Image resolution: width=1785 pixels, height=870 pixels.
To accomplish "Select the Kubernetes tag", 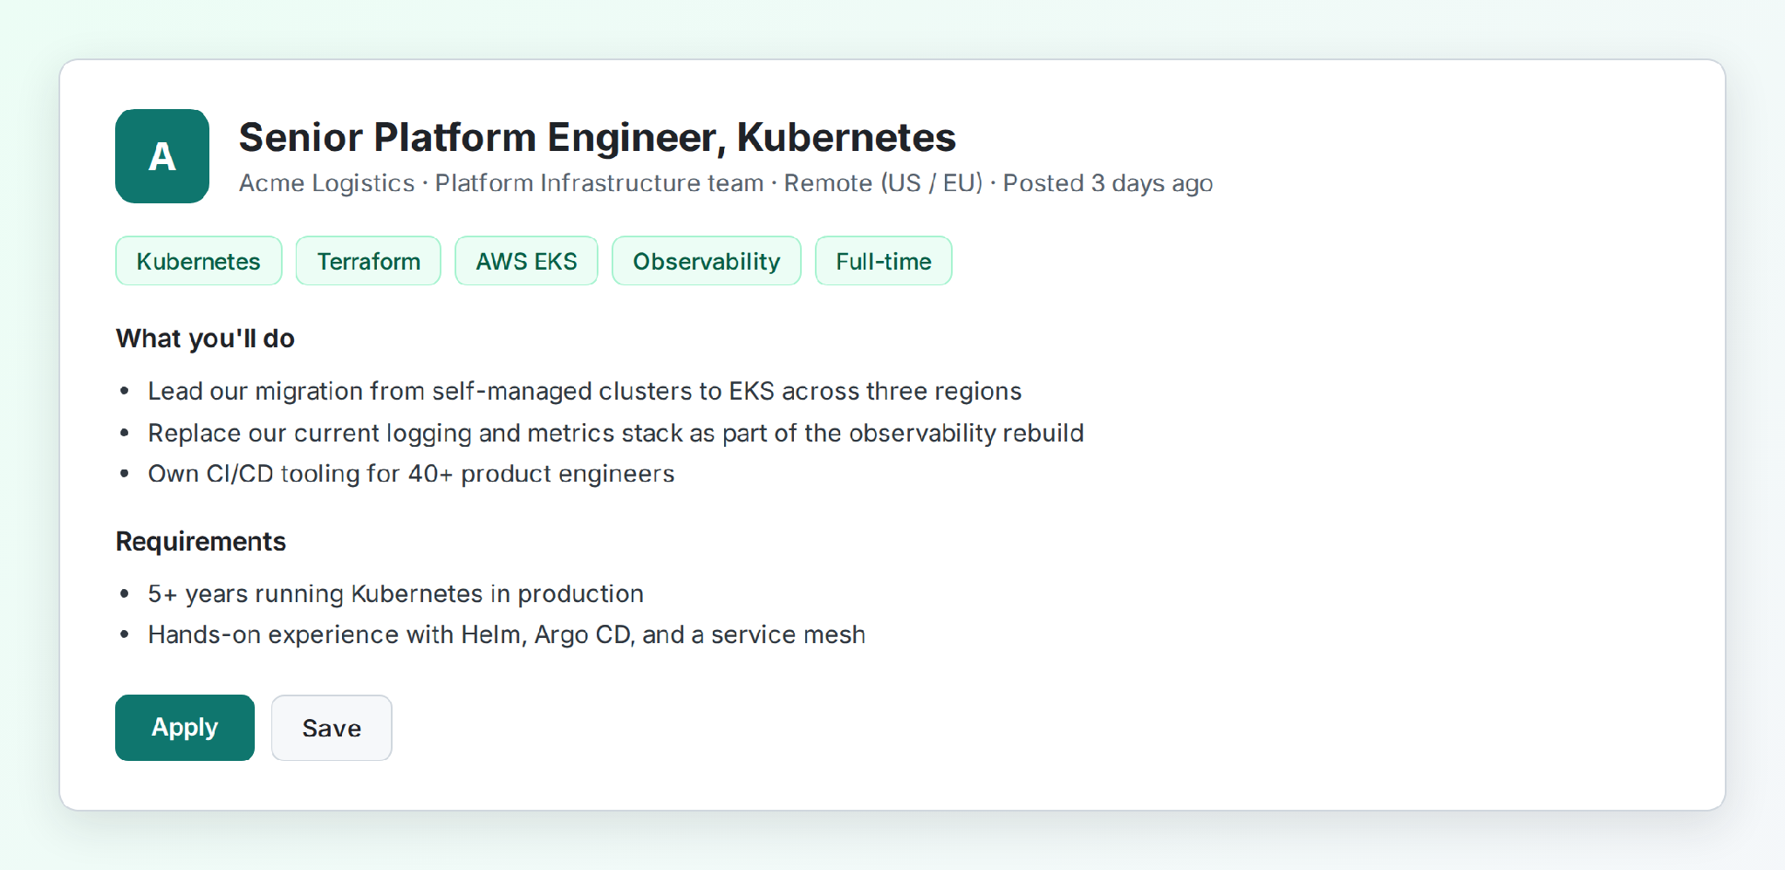I will point(199,261).
